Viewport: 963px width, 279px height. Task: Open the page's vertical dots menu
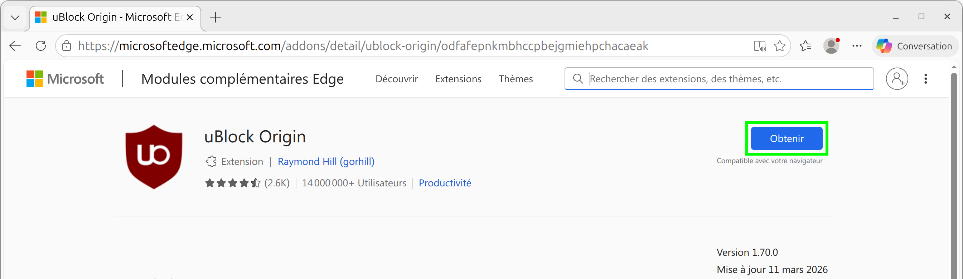(x=926, y=79)
